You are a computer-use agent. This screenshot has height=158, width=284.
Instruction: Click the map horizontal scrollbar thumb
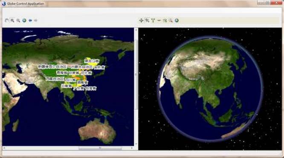[100, 148]
